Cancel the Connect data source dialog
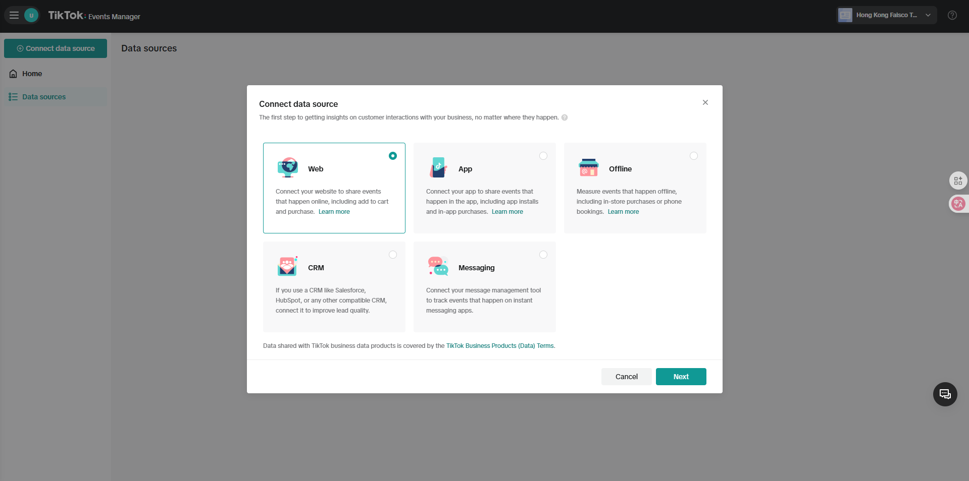The width and height of the screenshot is (969, 481). [x=626, y=377]
